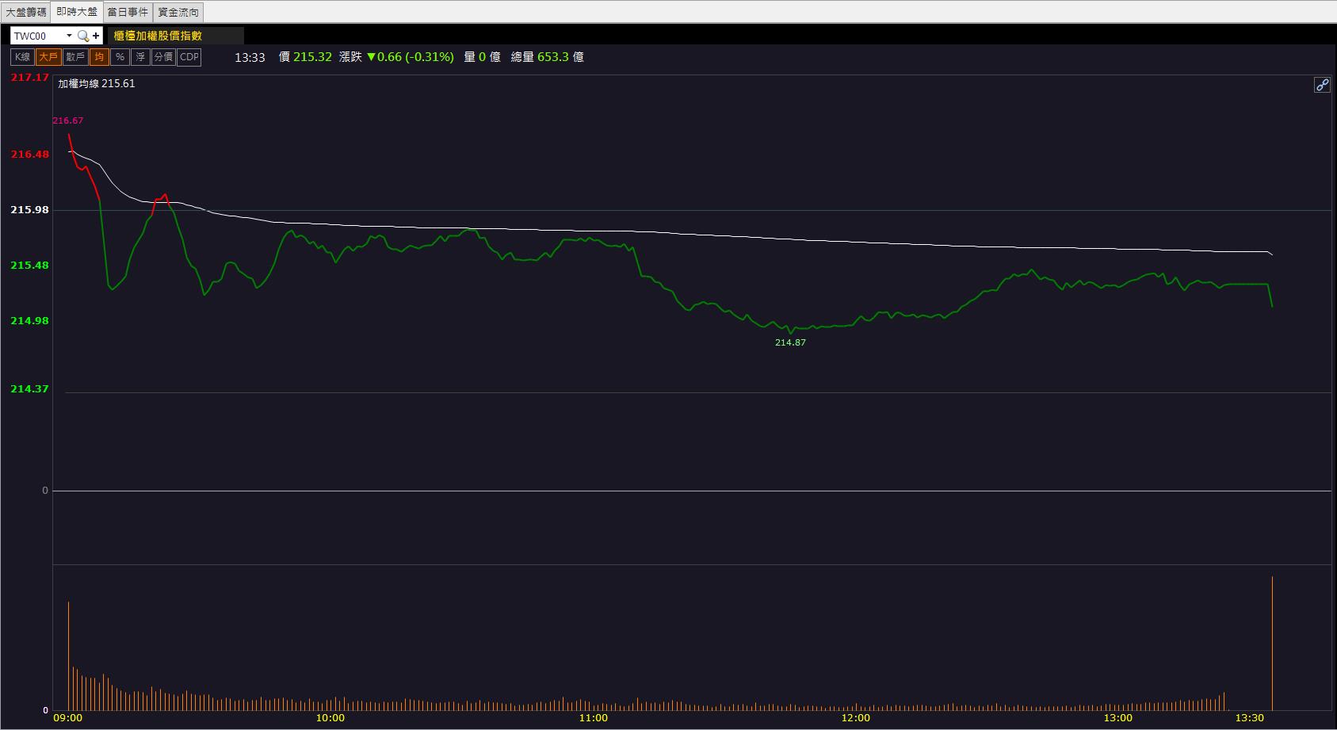Switch to the 大盤籌碼 tab

26,12
